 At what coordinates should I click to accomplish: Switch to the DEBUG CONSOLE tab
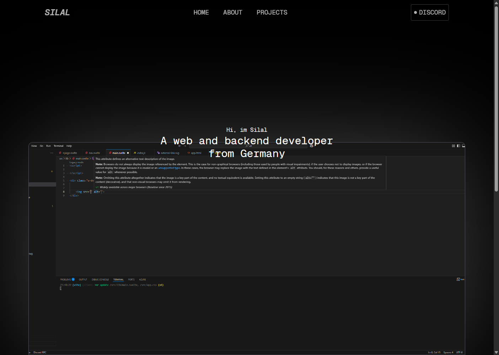tap(100, 280)
